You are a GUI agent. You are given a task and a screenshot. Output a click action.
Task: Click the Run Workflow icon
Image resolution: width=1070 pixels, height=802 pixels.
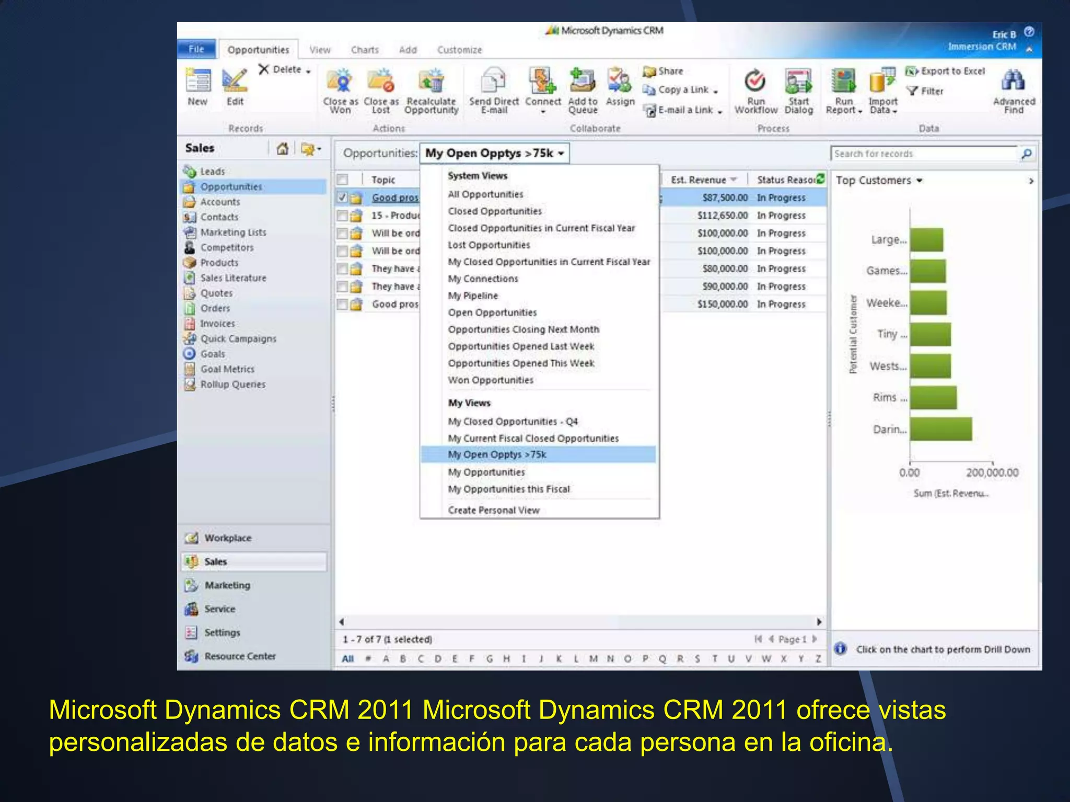[x=755, y=80]
